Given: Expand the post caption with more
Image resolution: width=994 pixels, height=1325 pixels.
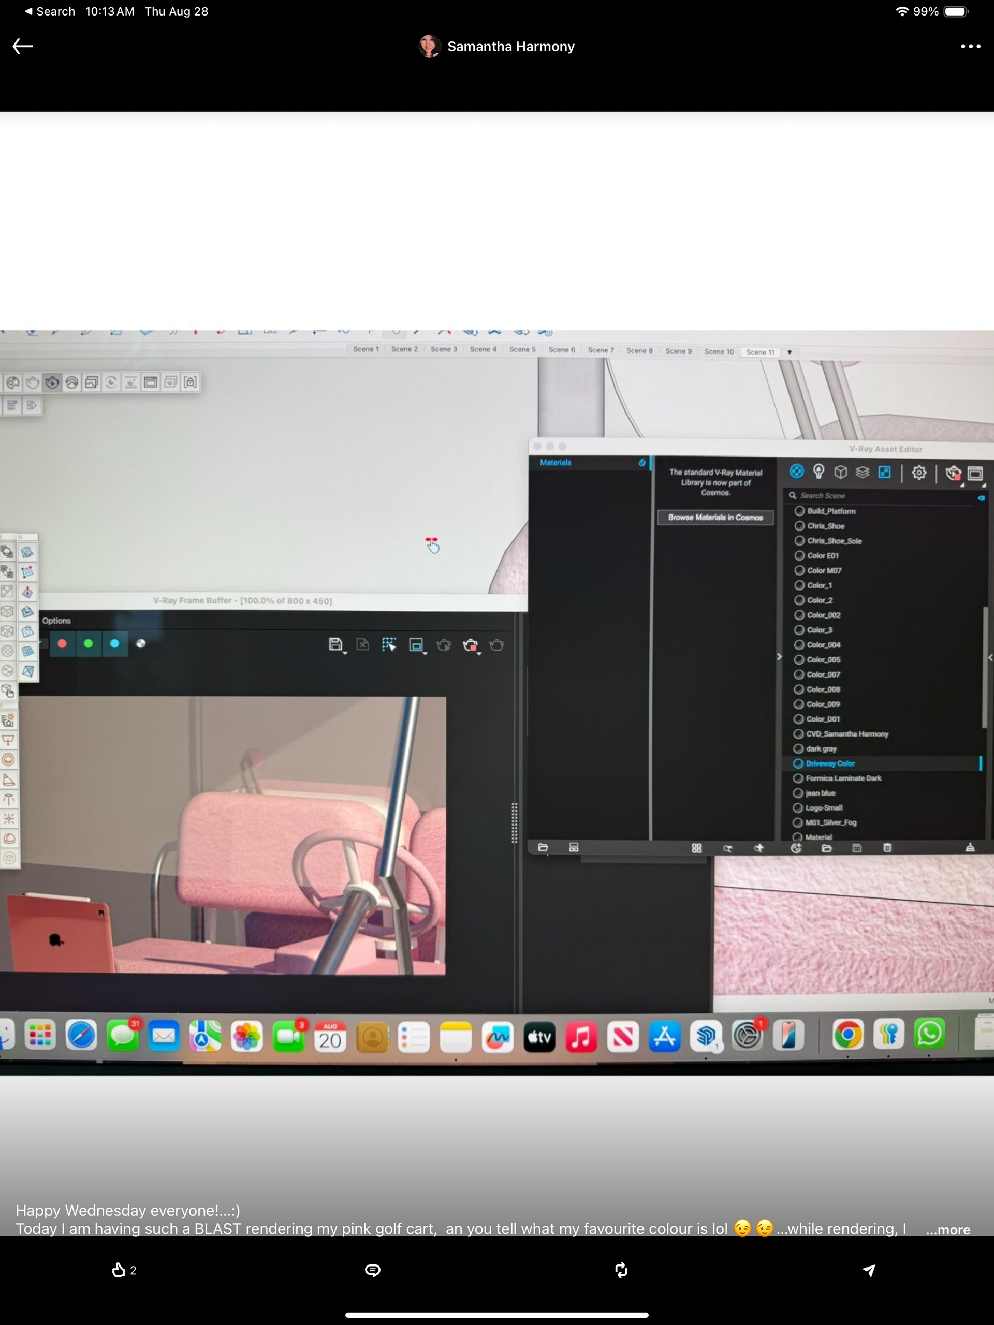Looking at the screenshot, I should [x=947, y=1230].
